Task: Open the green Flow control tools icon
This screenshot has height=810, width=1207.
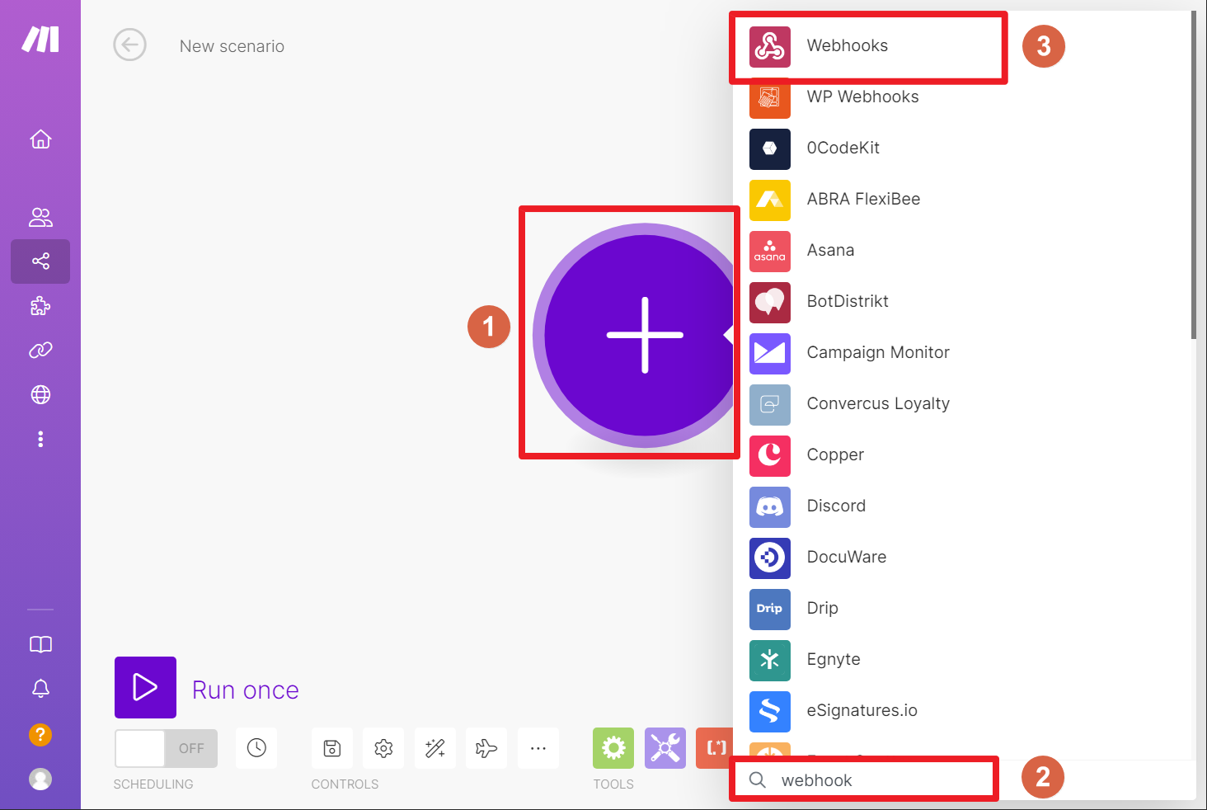Action: pos(613,748)
